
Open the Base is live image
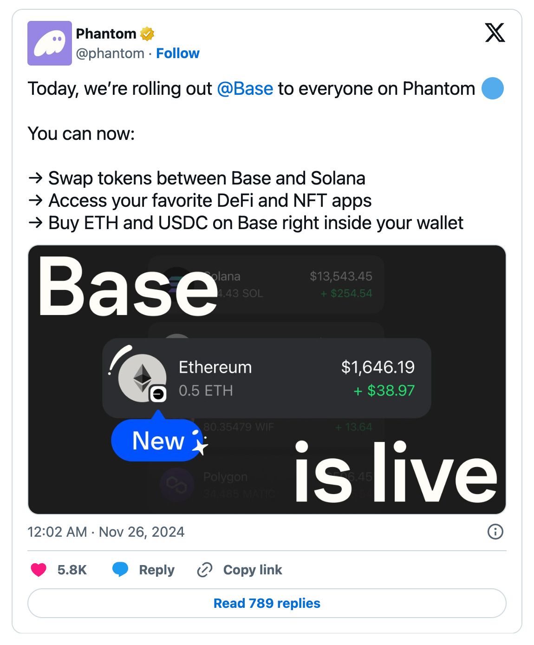point(267,380)
